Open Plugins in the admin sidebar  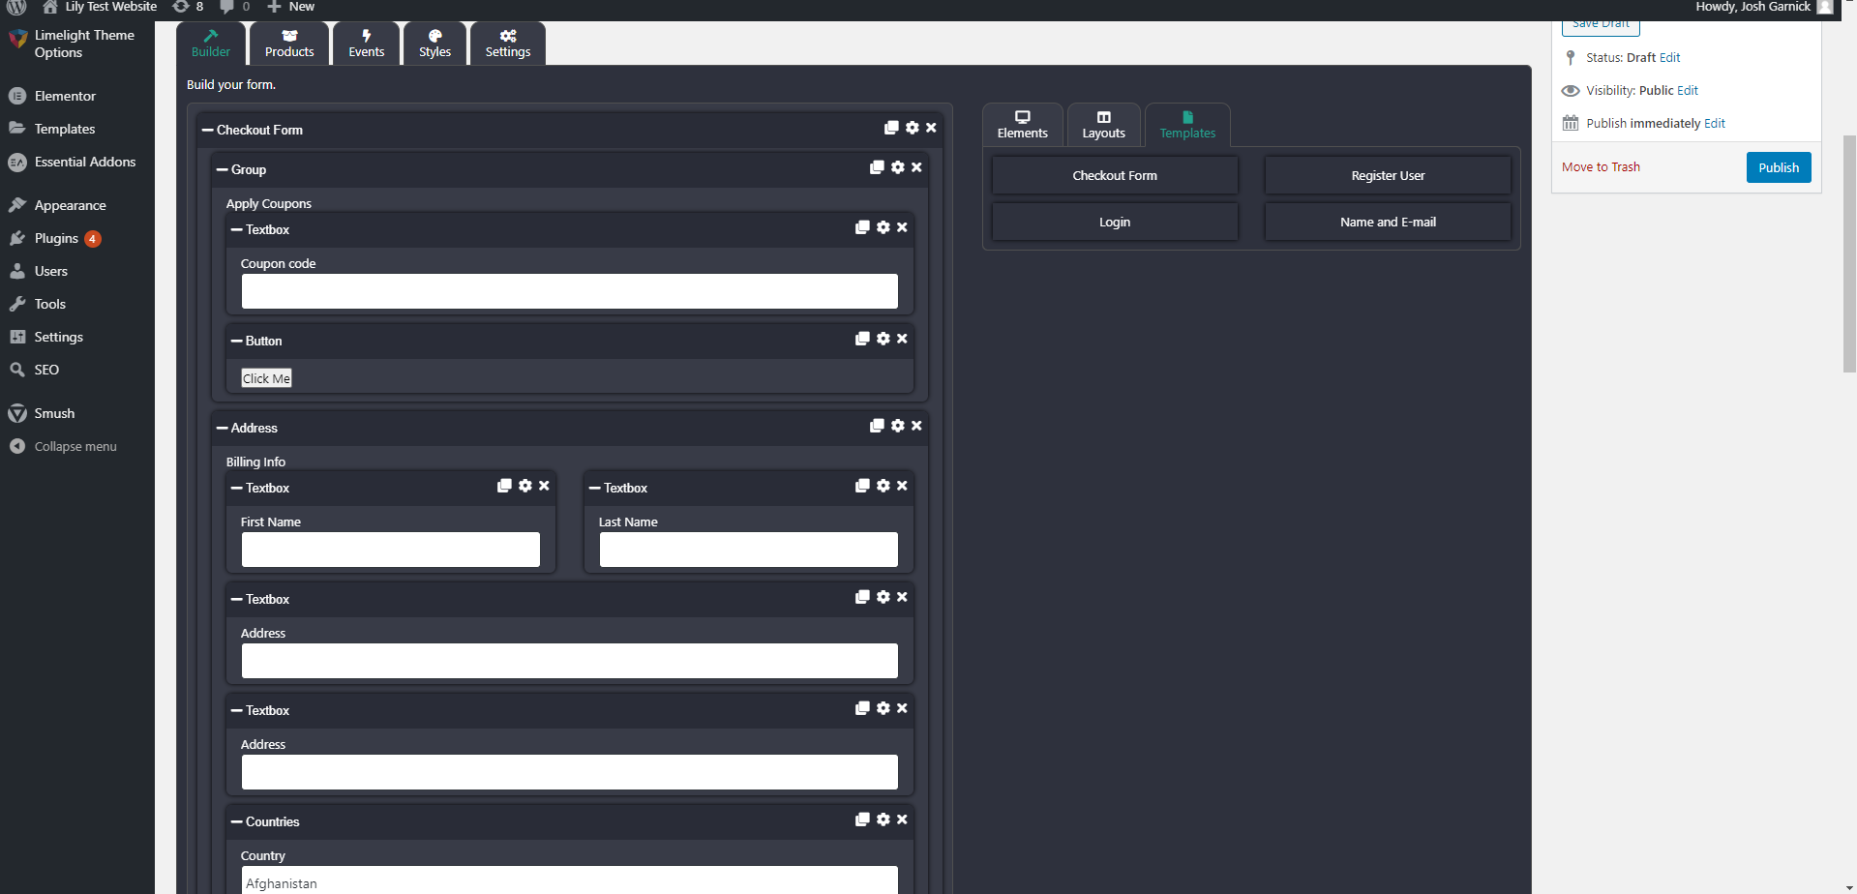(x=56, y=238)
